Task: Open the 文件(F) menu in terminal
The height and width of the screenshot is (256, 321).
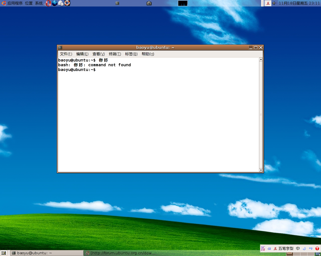Action: point(66,54)
